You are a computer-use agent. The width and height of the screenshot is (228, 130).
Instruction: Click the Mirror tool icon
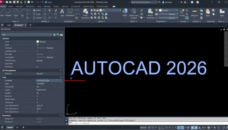pyautogui.click(x=45, y=14)
